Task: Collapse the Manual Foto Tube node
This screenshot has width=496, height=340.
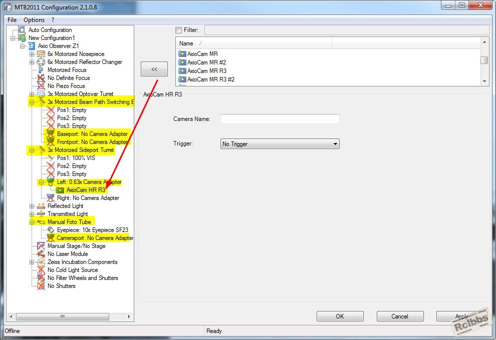Action: tap(32, 222)
